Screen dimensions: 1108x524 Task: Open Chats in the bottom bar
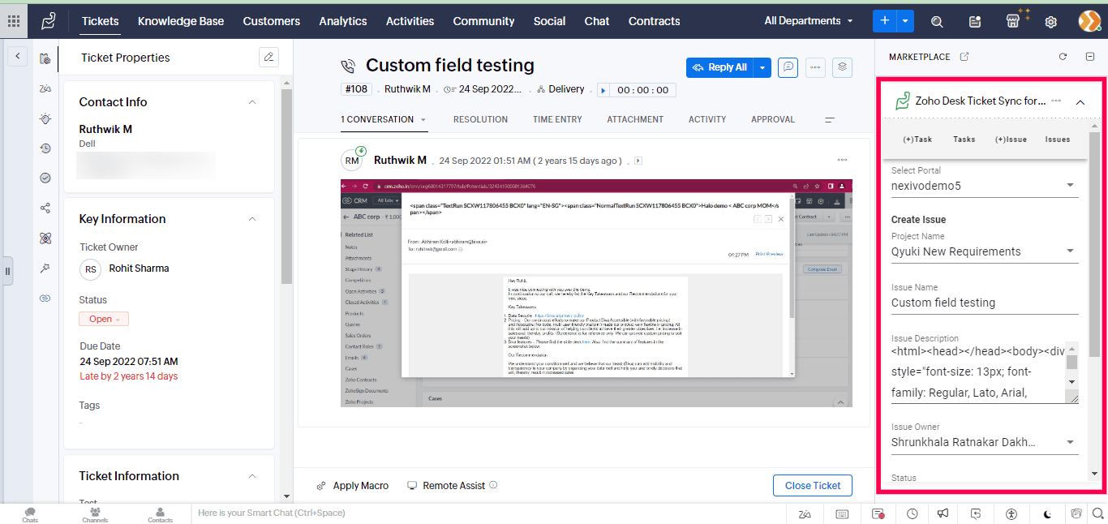point(30,514)
